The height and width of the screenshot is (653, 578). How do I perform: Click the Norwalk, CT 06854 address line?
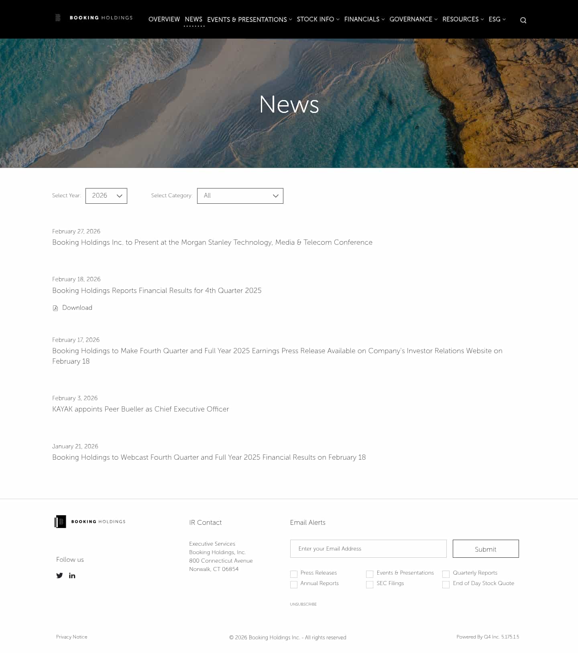(214, 569)
